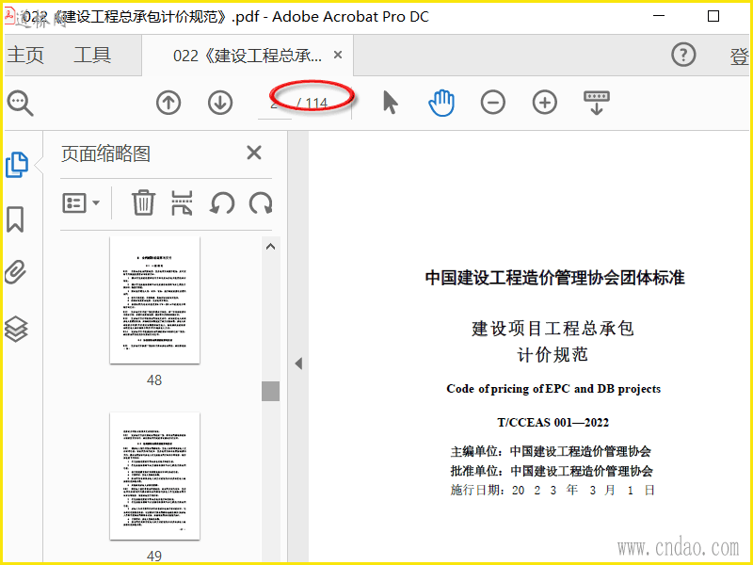This screenshot has height=565, width=753.
Task: Open the print pages/split pages tool
Action: [x=183, y=202]
